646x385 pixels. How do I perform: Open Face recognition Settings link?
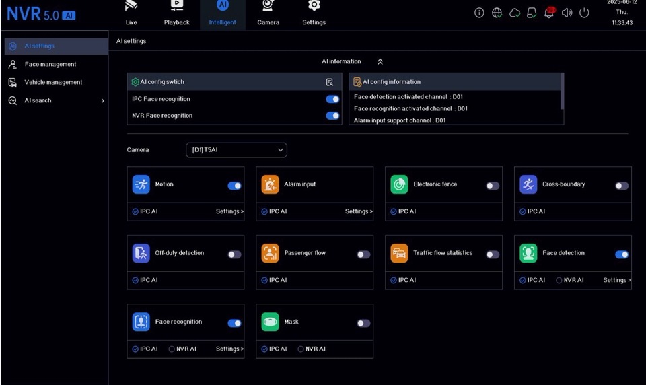pos(229,349)
